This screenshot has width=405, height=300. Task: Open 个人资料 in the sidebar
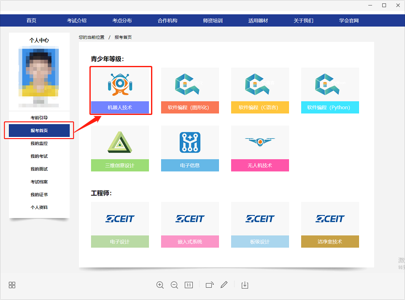tap(39, 207)
